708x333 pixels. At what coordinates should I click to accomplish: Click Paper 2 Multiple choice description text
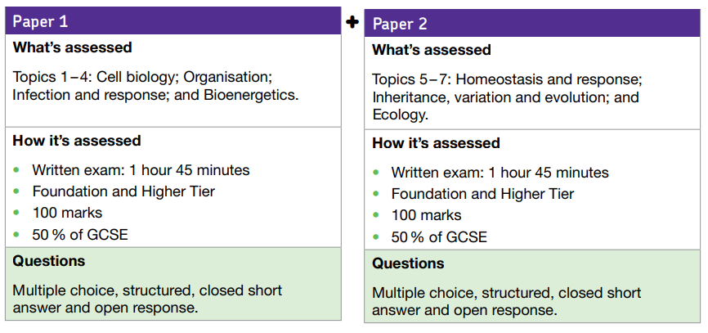pos(507,301)
